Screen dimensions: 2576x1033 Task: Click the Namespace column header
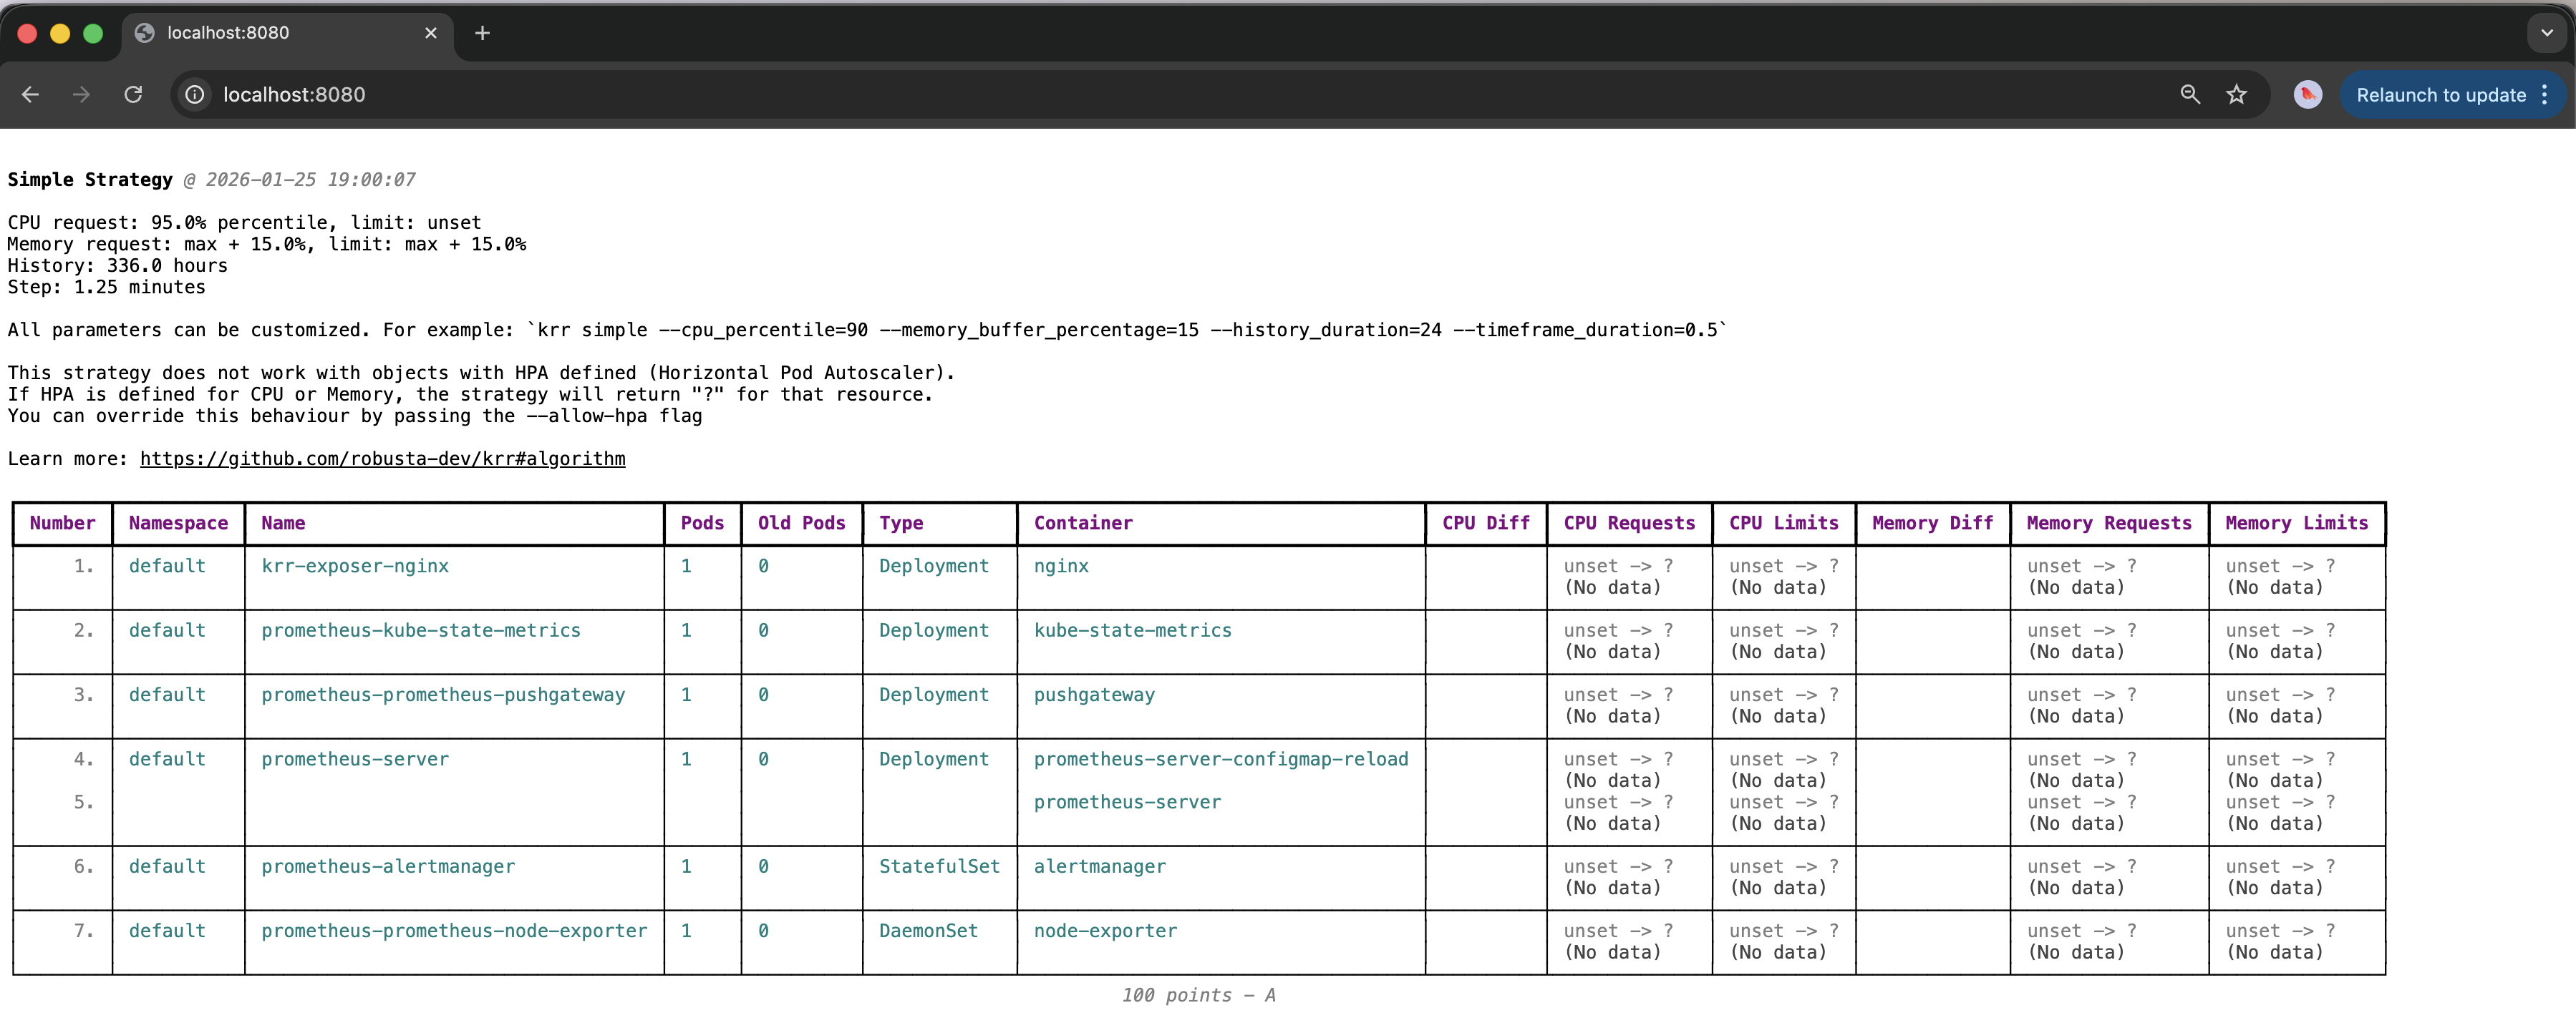pos(178,522)
